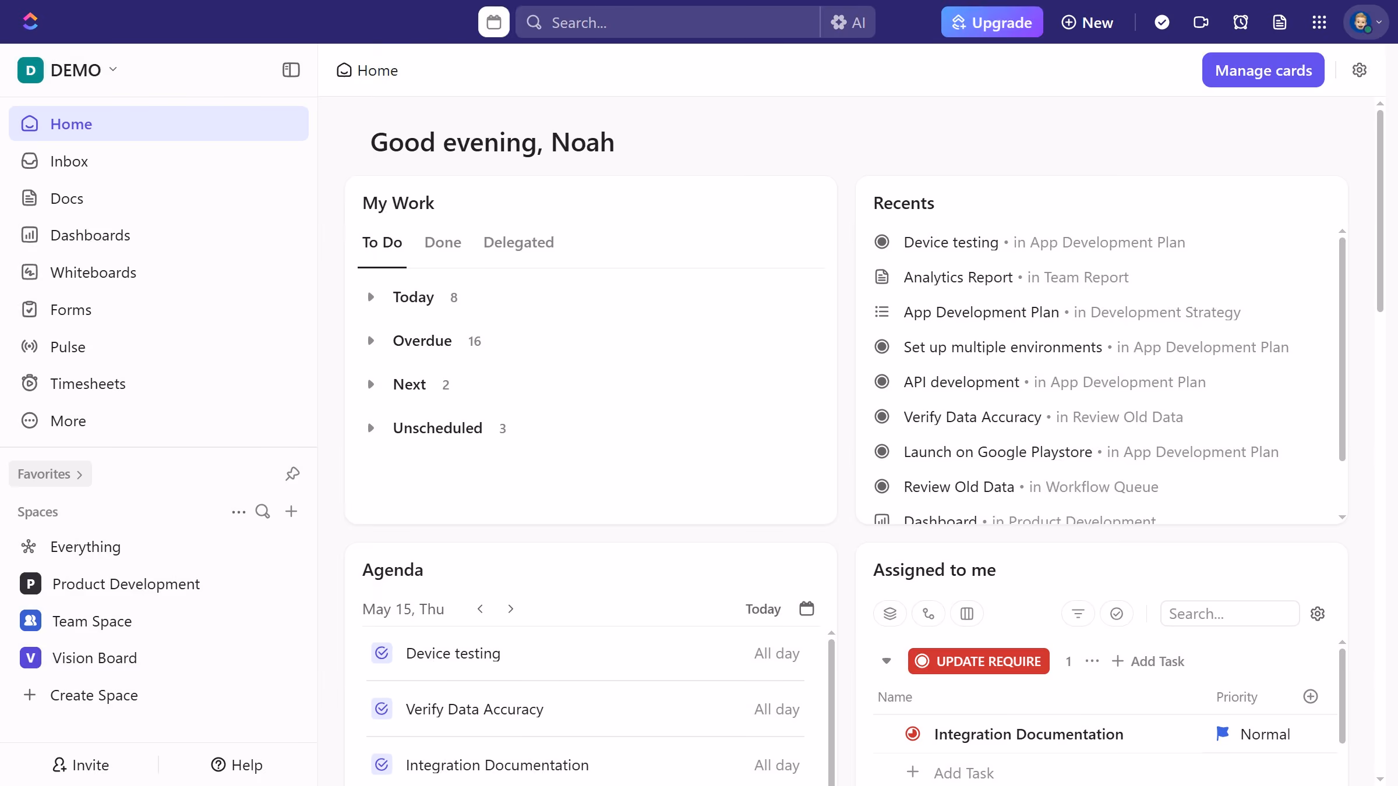The height and width of the screenshot is (786, 1398).
Task: Click the Upgrade button
Action: point(992,22)
